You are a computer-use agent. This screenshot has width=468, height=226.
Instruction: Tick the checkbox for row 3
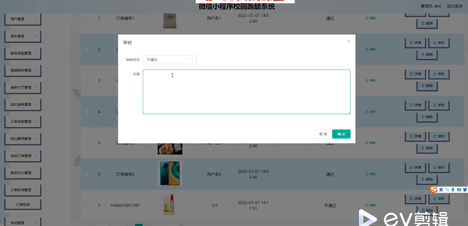pos(86,81)
